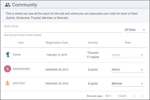Open the Owner user profile link
The height and width of the screenshot is (100, 150).
click(17, 55)
